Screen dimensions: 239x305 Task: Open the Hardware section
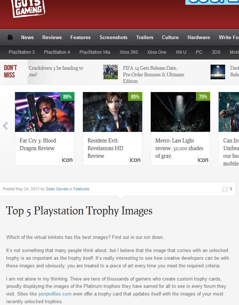(x=199, y=37)
